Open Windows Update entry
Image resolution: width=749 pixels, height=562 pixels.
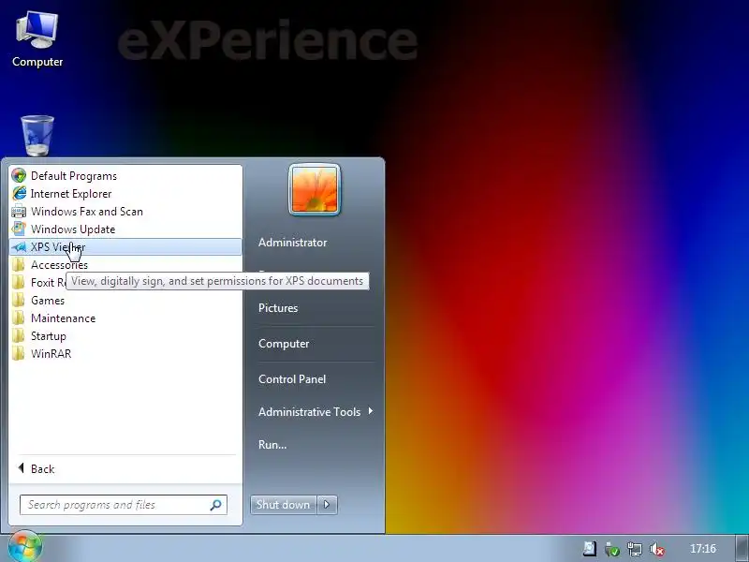coord(125,229)
